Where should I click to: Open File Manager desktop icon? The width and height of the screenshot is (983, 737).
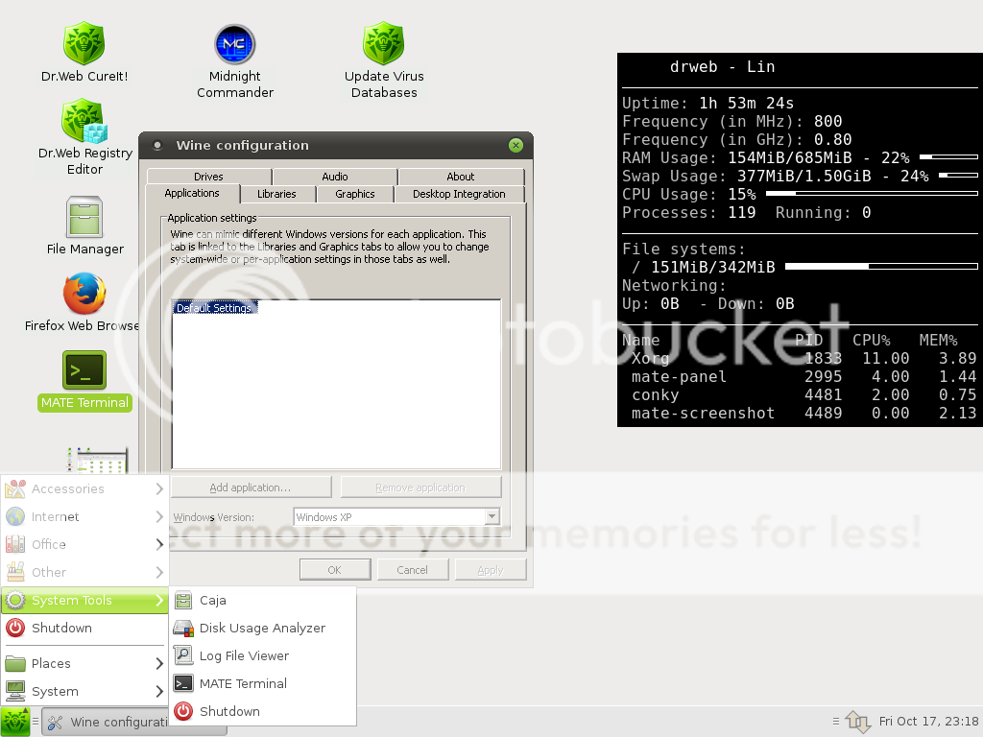click(84, 217)
